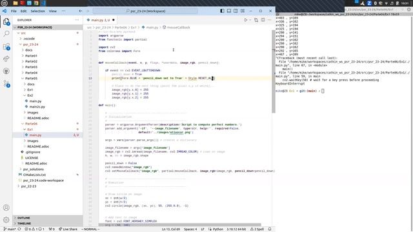Open the Manage gear menu
The image size is (413, 232).
(6, 220)
